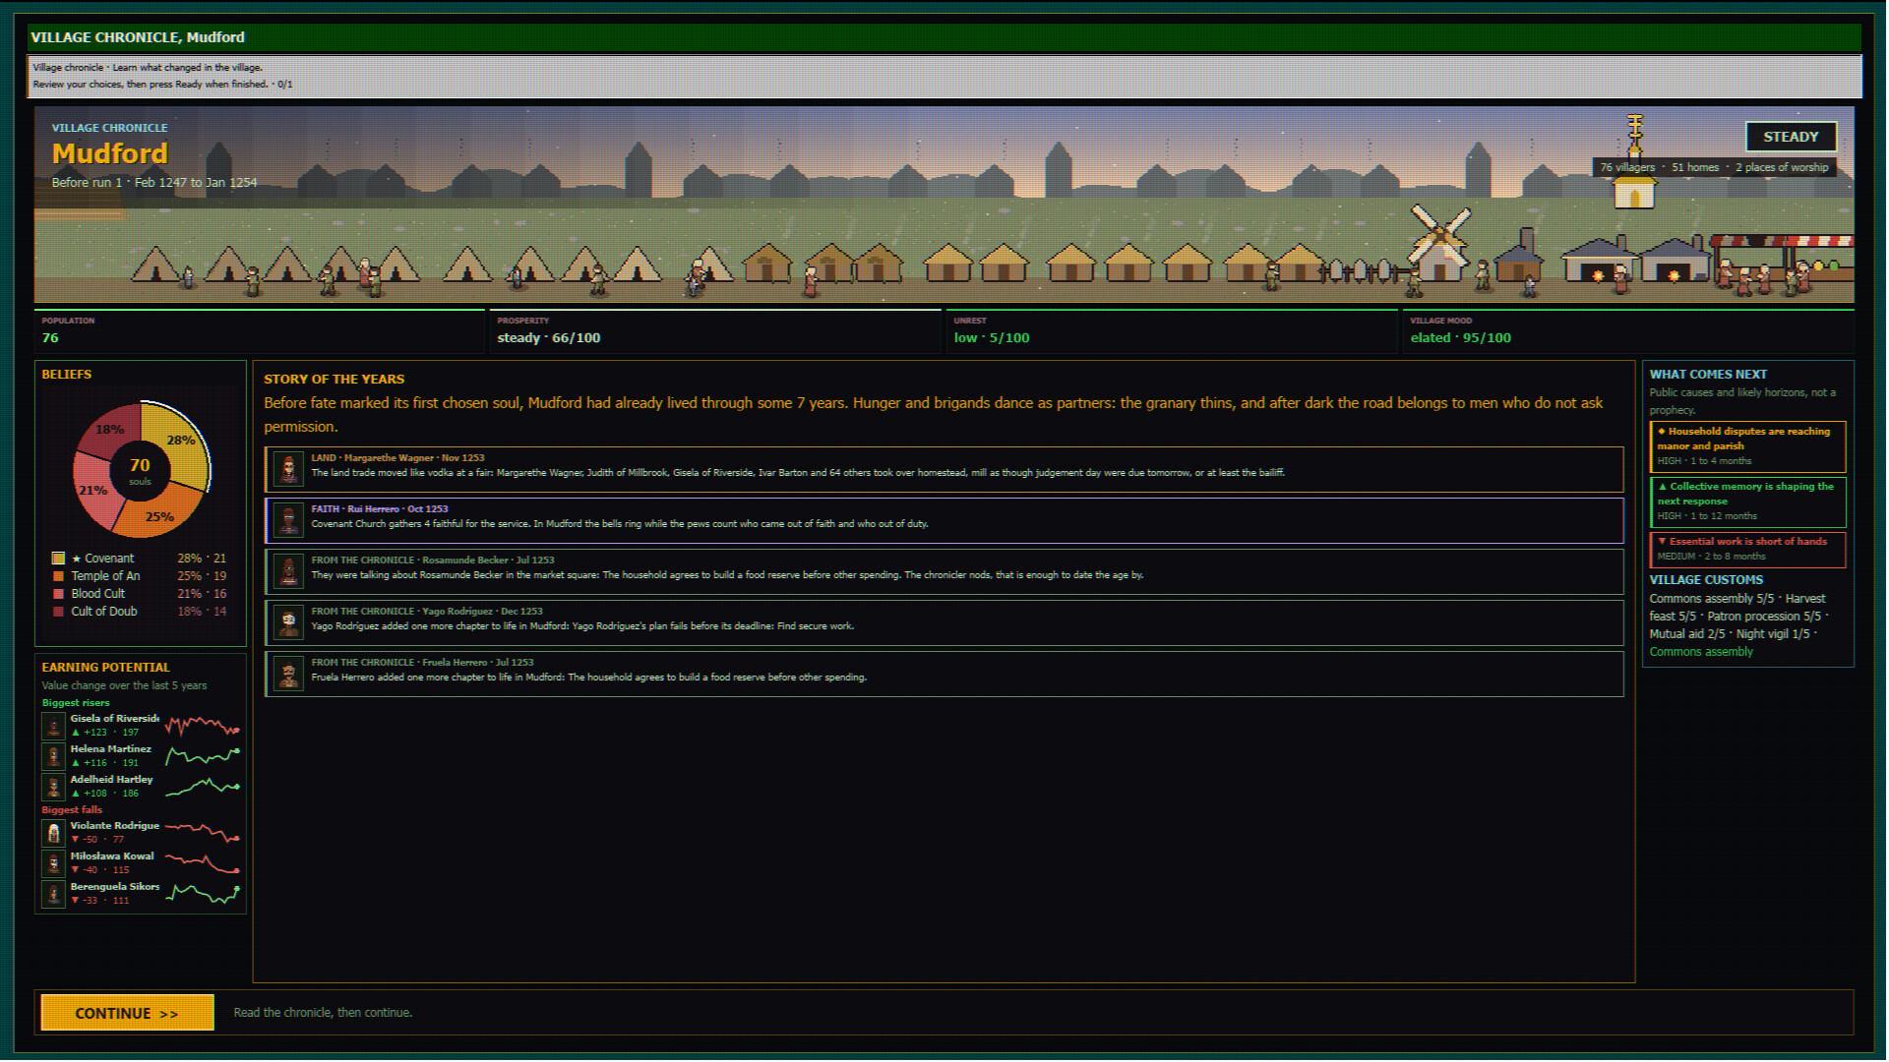Screen dimensions: 1889x1062
Task: Click the Temple of An color swatch
Action: [59, 576]
